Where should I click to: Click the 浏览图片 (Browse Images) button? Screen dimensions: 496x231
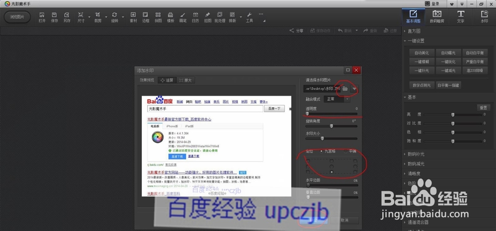pos(17,17)
